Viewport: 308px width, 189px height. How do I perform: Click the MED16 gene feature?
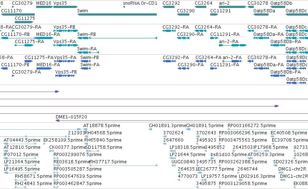(45, 7)
